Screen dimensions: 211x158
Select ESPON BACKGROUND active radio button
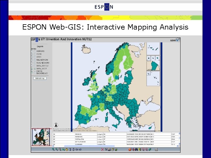point(35,73)
